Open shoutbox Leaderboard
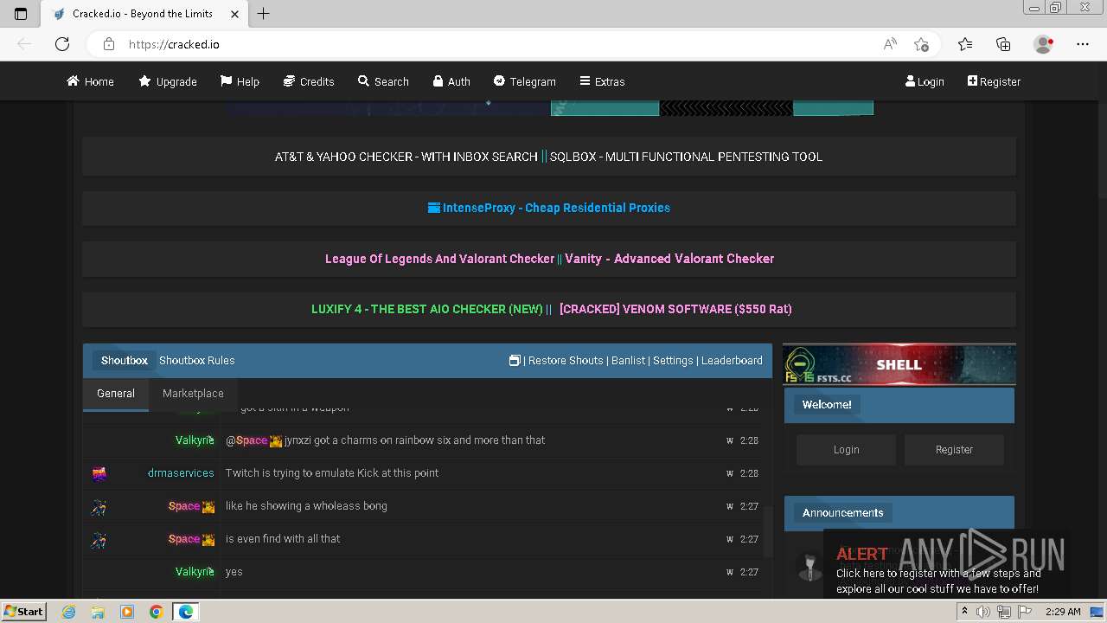 point(732,361)
